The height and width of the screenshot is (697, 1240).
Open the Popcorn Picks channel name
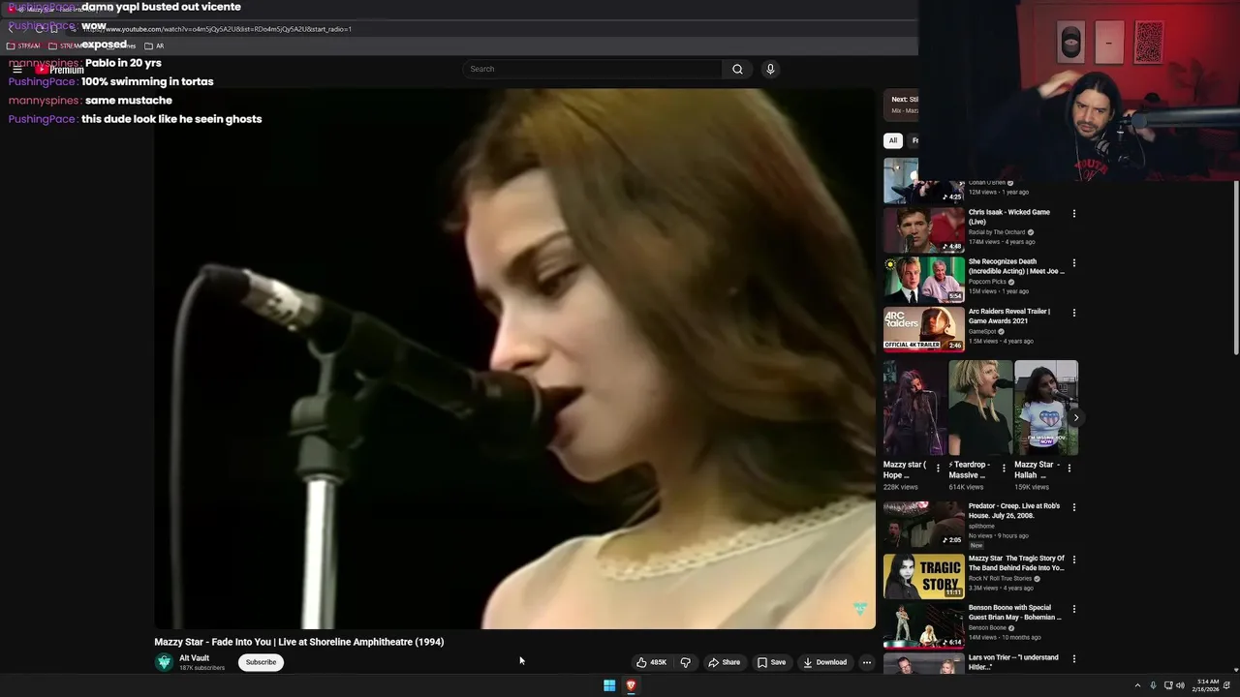[987, 282]
